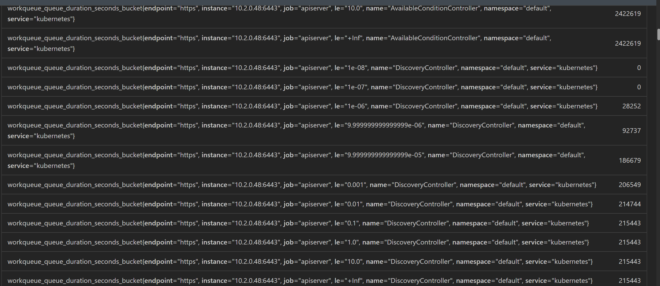The image size is (660, 286).
Task: Click row with le="9.999999999999999e-06"
Action: (x=324, y=130)
